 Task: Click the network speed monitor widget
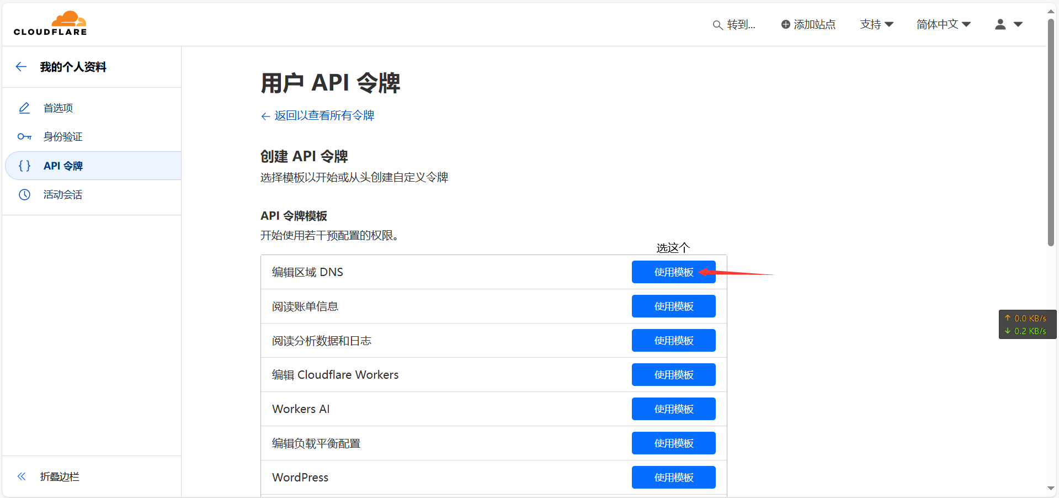coord(1027,325)
